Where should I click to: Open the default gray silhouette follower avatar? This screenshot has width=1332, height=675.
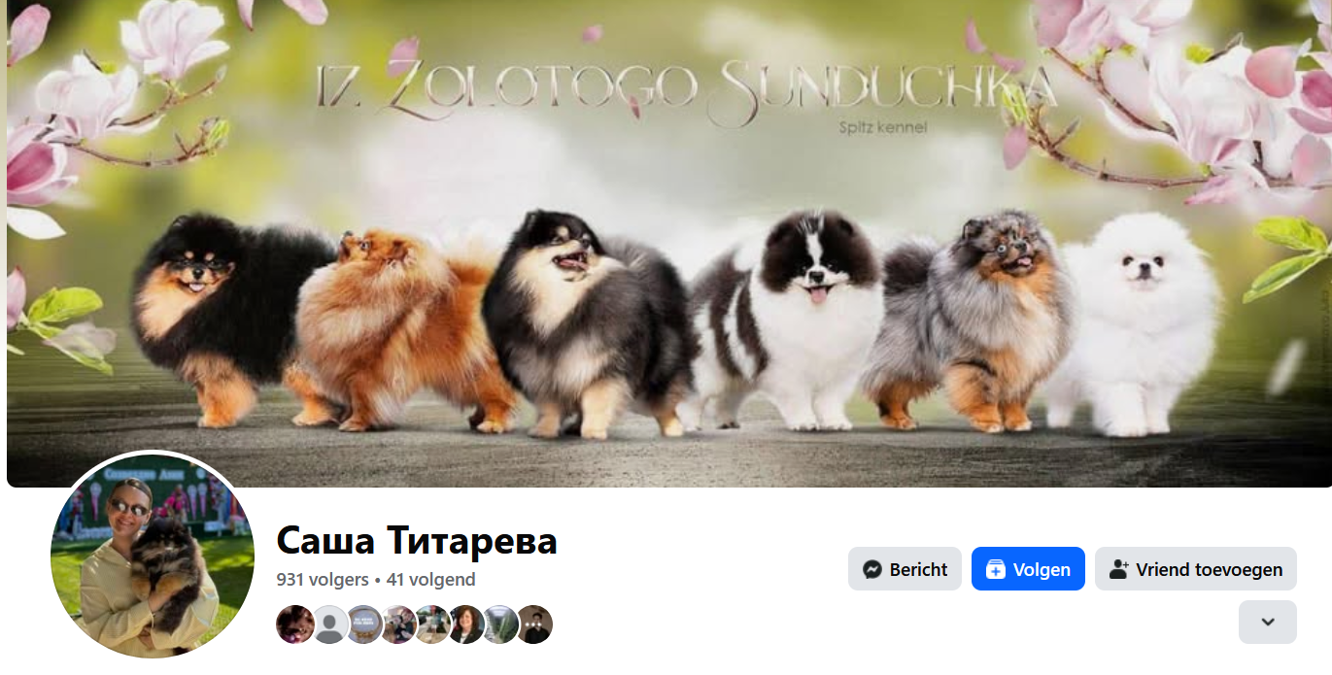[329, 624]
